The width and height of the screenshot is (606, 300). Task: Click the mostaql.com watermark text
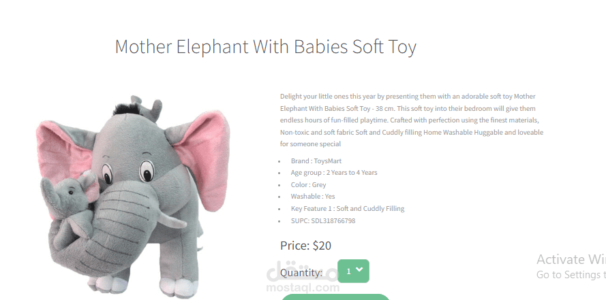pyautogui.click(x=303, y=287)
